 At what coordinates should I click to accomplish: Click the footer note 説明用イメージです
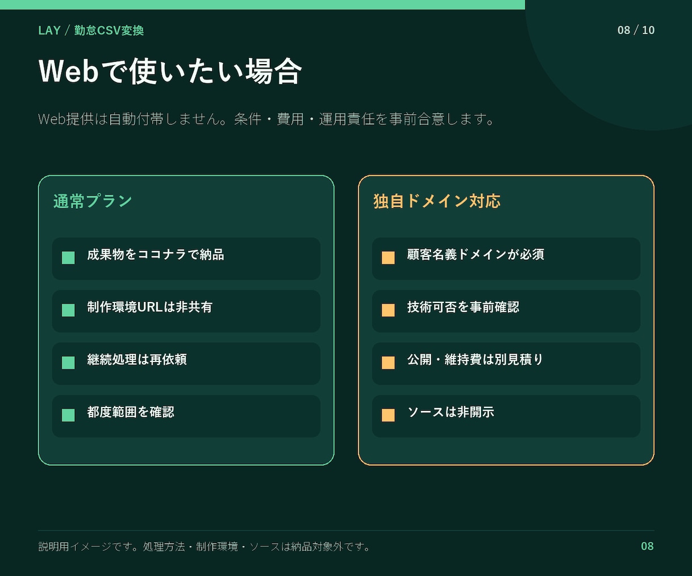205,546
